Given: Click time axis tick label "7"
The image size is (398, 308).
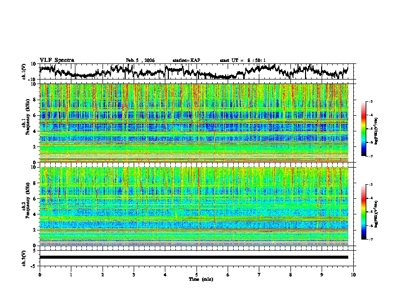Looking at the screenshot, I should click(259, 275).
